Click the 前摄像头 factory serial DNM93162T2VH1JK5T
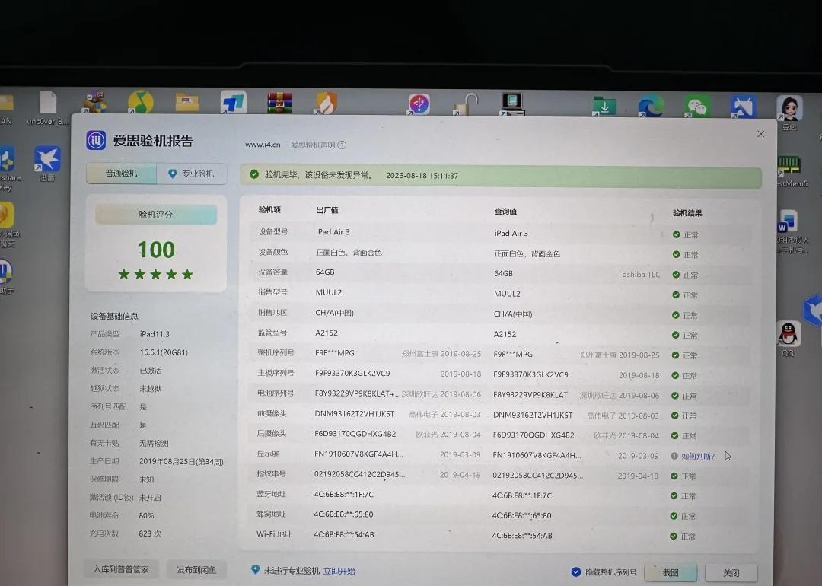The width and height of the screenshot is (822, 586). (x=355, y=413)
